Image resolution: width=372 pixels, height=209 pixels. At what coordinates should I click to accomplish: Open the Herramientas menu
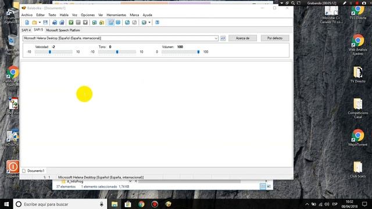coord(116,15)
